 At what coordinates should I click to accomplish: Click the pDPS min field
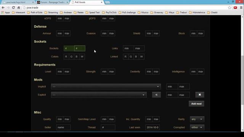(x=104, y=18)
